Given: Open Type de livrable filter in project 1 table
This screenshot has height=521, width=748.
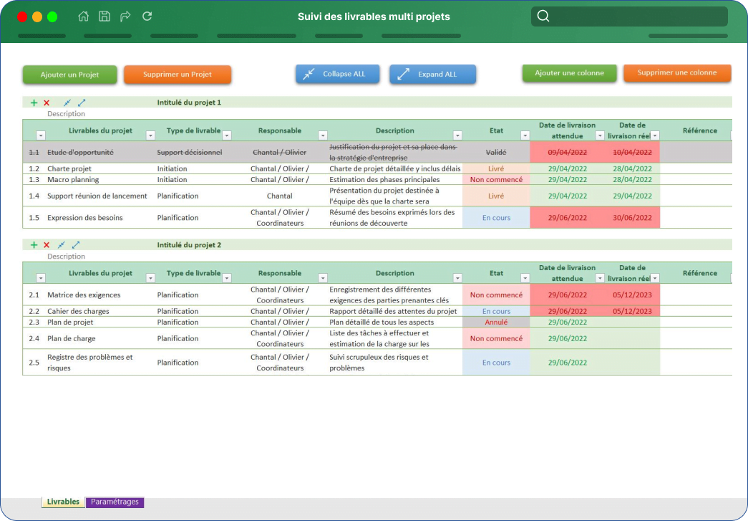Looking at the screenshot, I should (227, 135).
